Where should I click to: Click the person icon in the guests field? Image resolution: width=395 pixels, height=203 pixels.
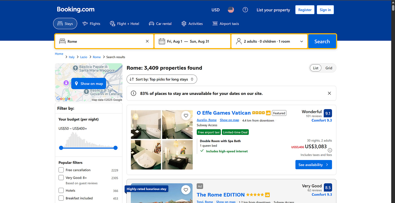pos(239,41)
